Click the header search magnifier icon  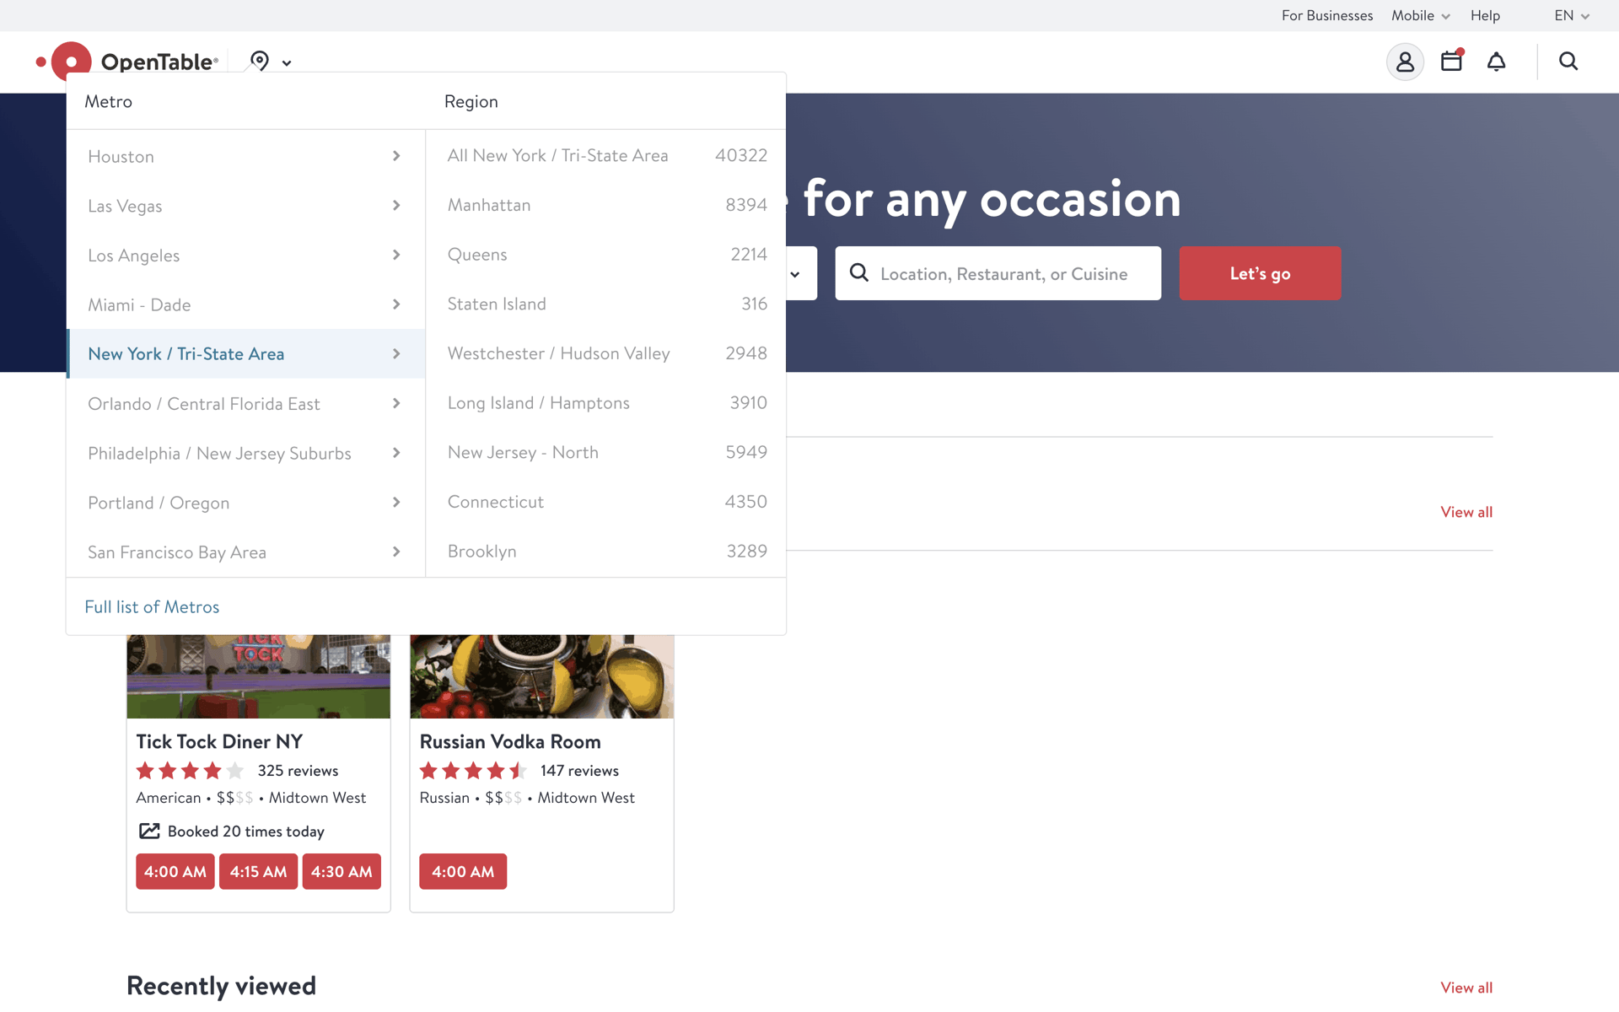click(x=1568, y=62)
